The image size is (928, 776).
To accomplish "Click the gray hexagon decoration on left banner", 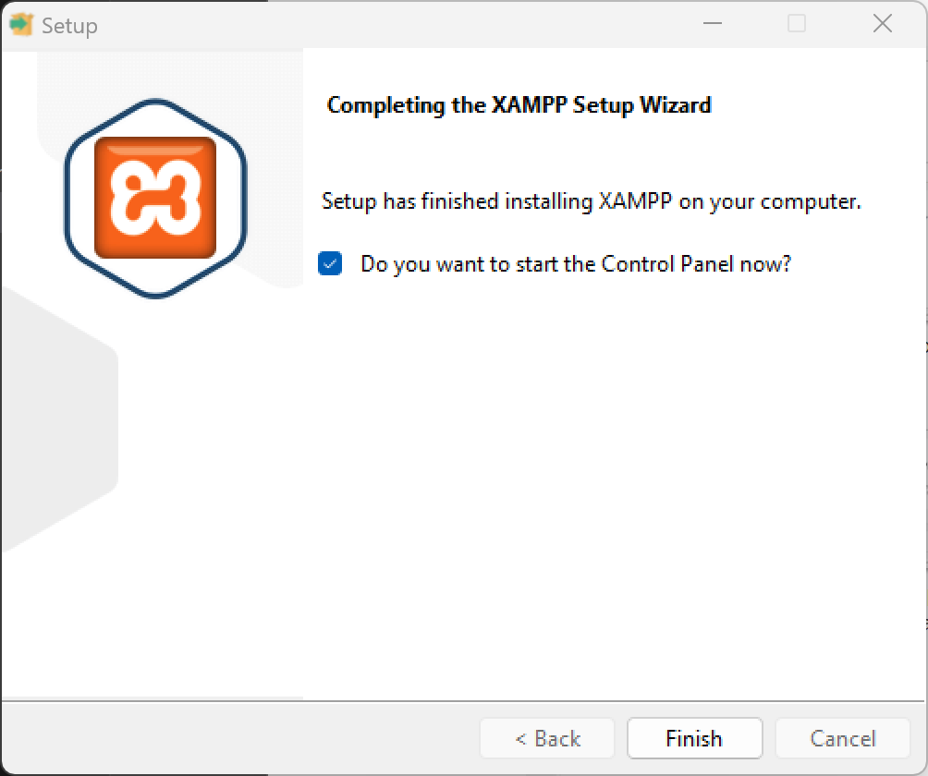I will click(x=59, y=420).
